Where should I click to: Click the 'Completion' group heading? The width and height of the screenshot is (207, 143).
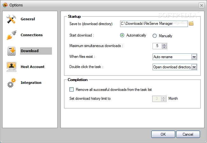click(77, 80)
